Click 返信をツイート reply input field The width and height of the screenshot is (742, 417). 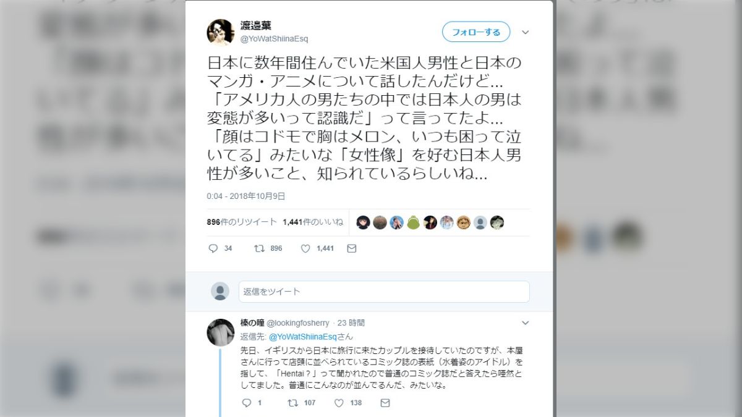click(x=384, y=292)
